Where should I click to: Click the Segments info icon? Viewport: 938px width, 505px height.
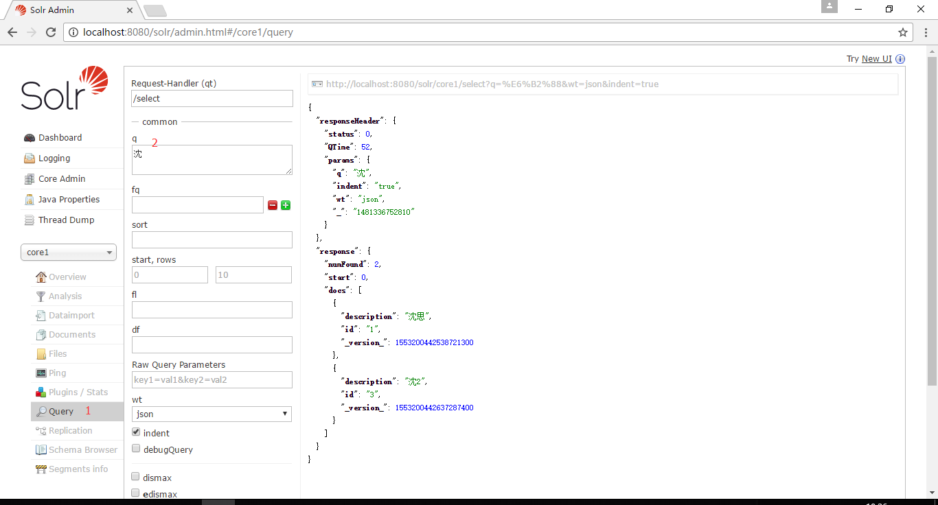[41, 469]
